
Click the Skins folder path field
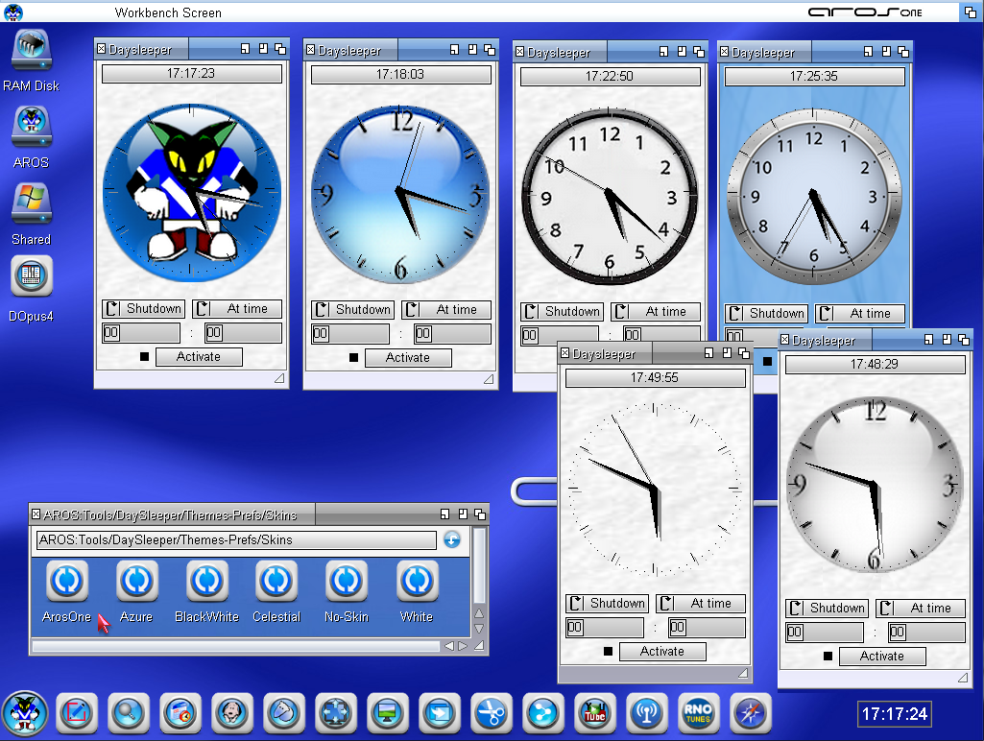click(x=236, y=540)
